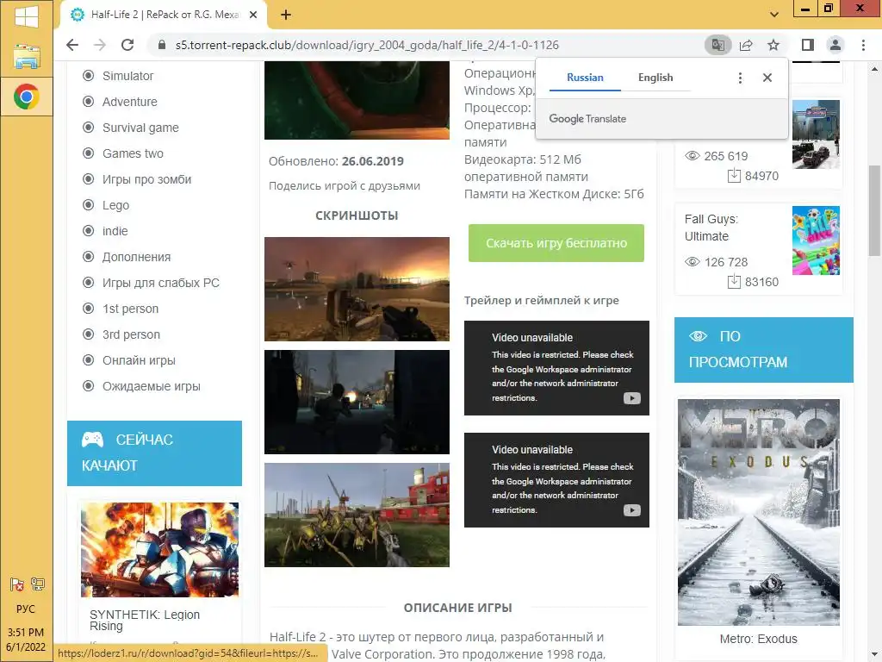Open a new tab with plus icon
This screenshot has width=882, height=662.
(286, 15)
